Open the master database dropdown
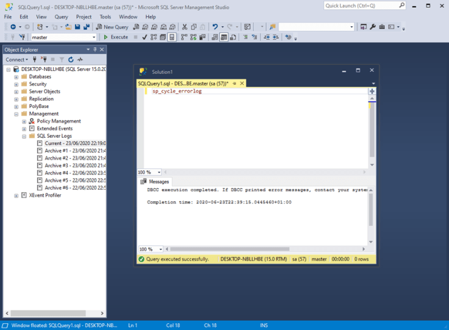449x330 pixels. coord(93,37)
